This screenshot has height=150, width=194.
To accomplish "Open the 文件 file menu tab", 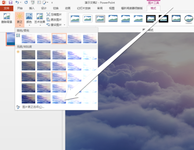I will pyautogui.click(x=7, y=9).
